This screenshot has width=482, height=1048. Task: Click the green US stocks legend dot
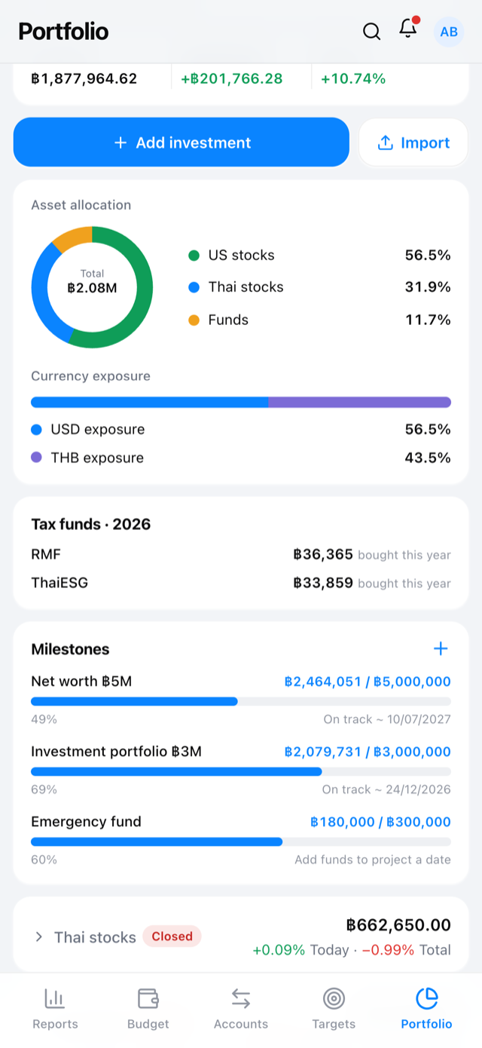click(x=194, y=256)
